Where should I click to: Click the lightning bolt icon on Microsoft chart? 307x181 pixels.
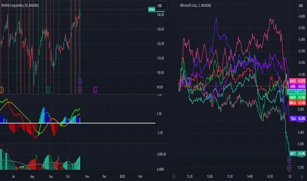(x=290, y=168)
